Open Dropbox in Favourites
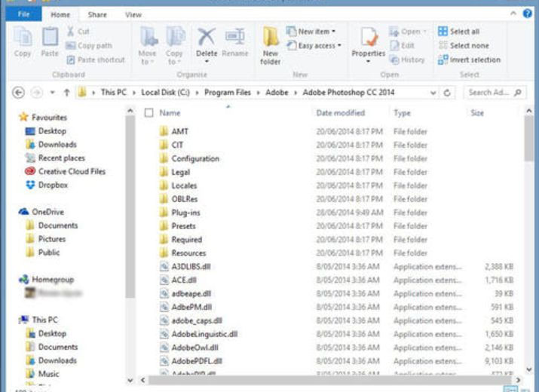Viewport: 539px width, 392px height. click(x=47, y=185)
